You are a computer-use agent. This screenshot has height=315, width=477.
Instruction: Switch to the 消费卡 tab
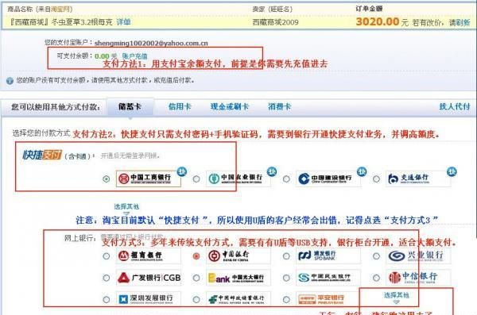point(280,106)
